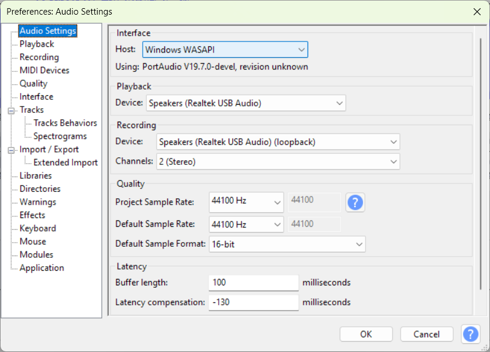Click the help icon beside Project Sample Rate
The width and height of the screenshot is (490, 352).
click(356, 202)
